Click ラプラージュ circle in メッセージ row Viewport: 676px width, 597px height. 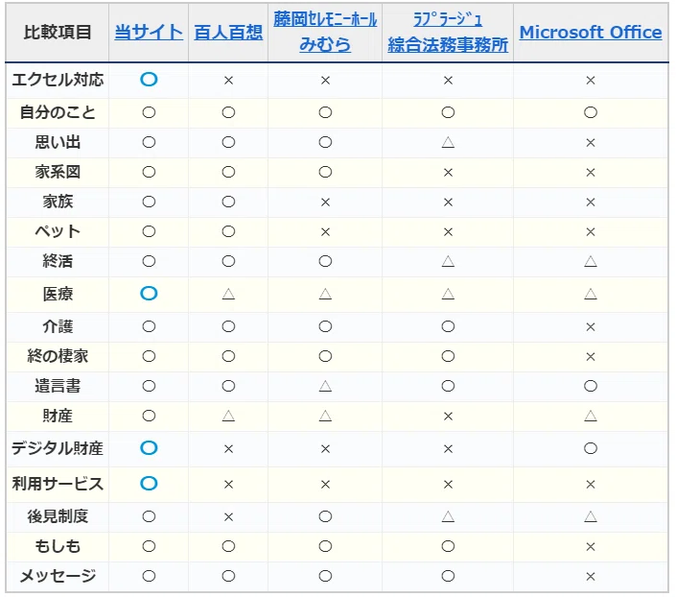(448, 576)
